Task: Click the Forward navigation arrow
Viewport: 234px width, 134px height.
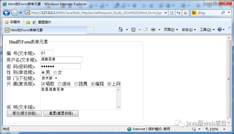Action: tap(15, 13)
